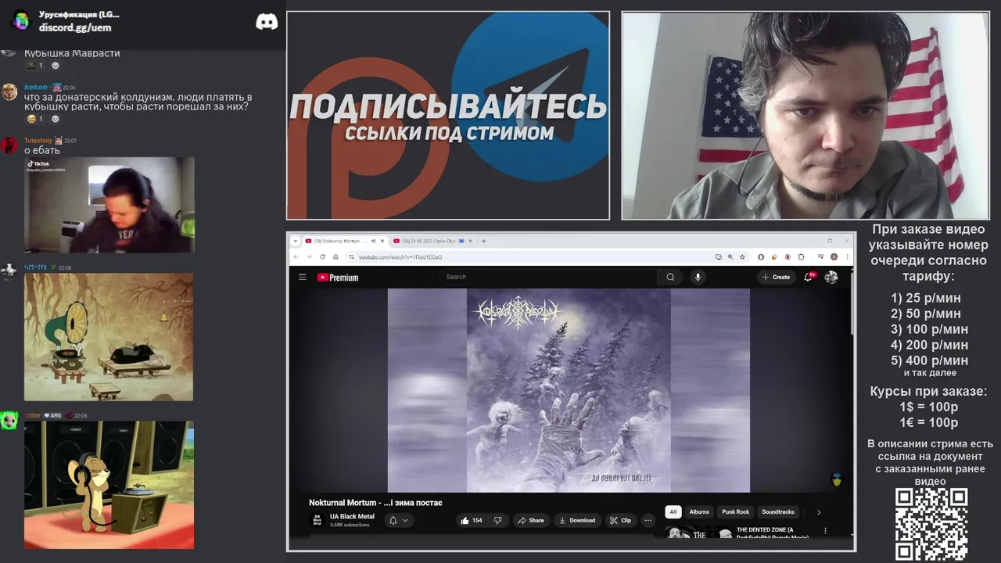Select the Albums filter chip

pyautogui.click(x=699, y=512)
